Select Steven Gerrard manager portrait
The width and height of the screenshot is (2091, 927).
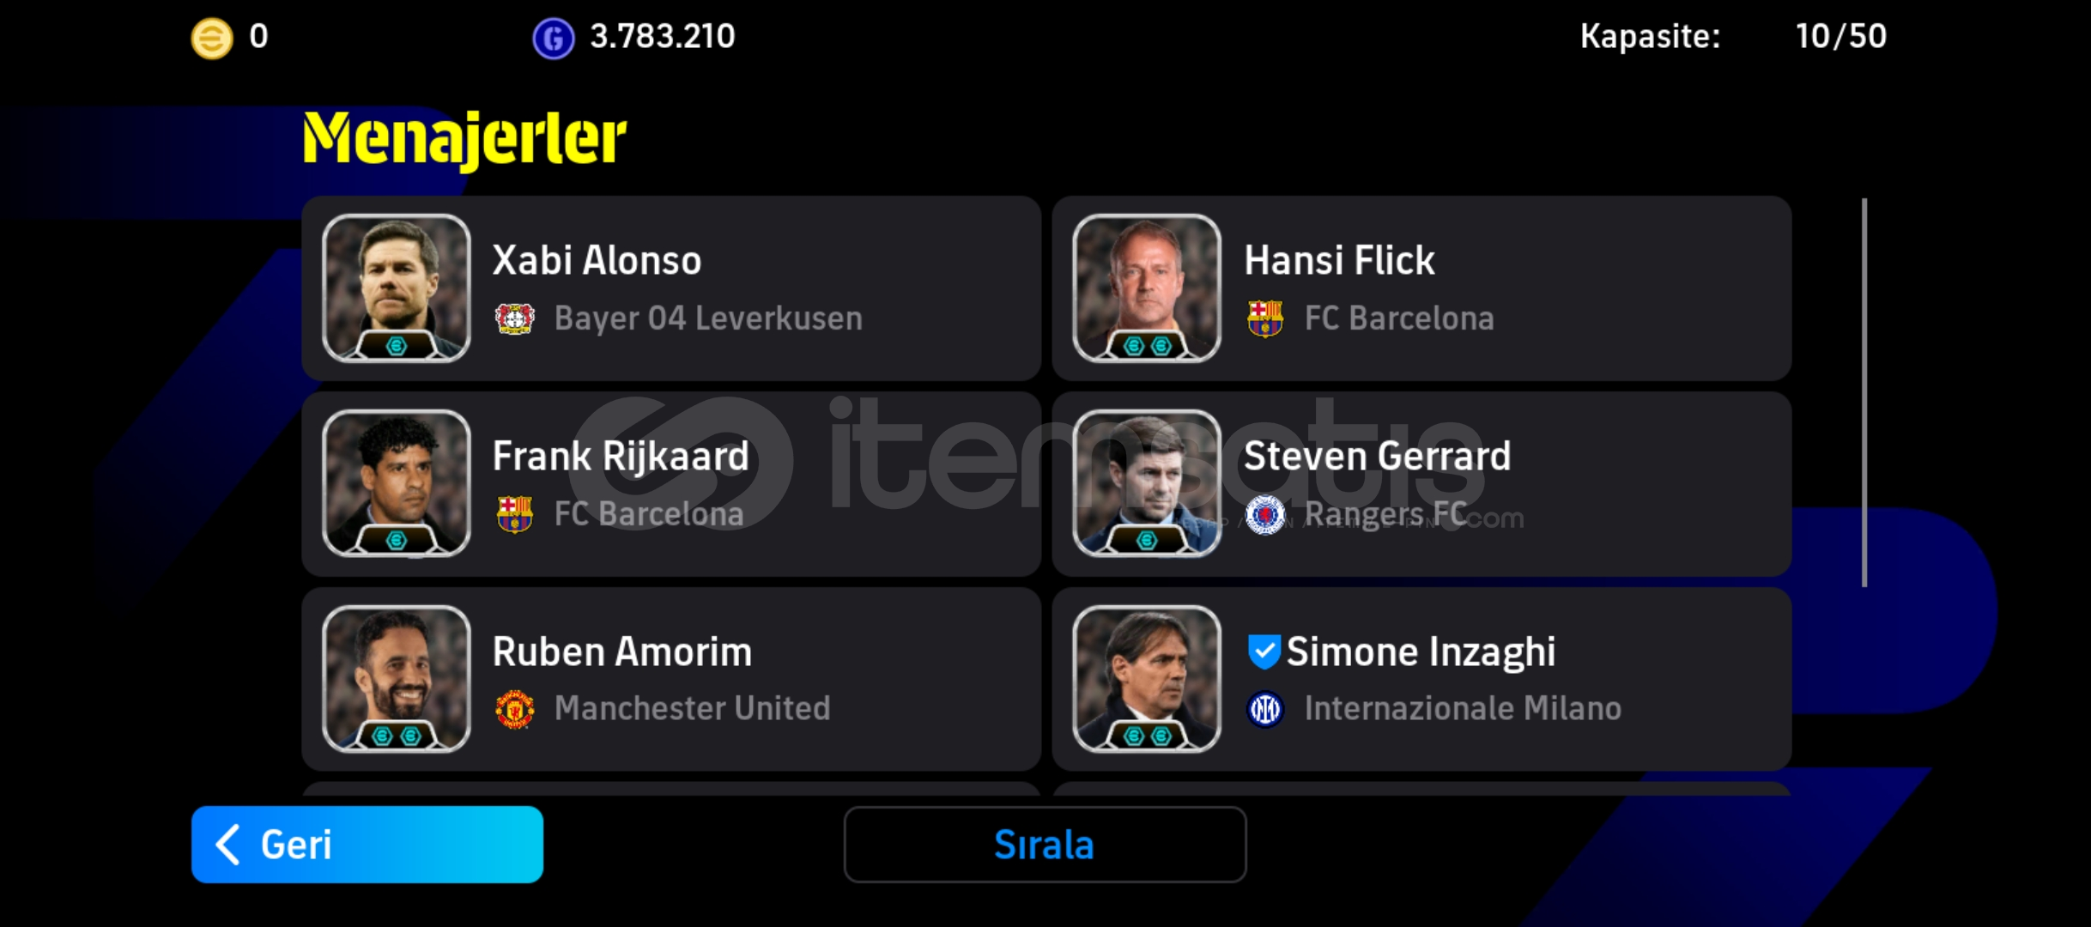(1147, 483)
